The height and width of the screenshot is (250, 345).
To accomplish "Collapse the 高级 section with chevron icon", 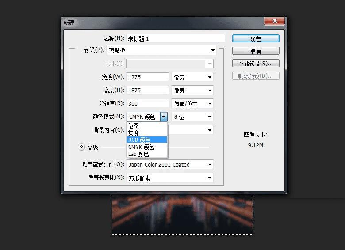I will tap(81, 147).
